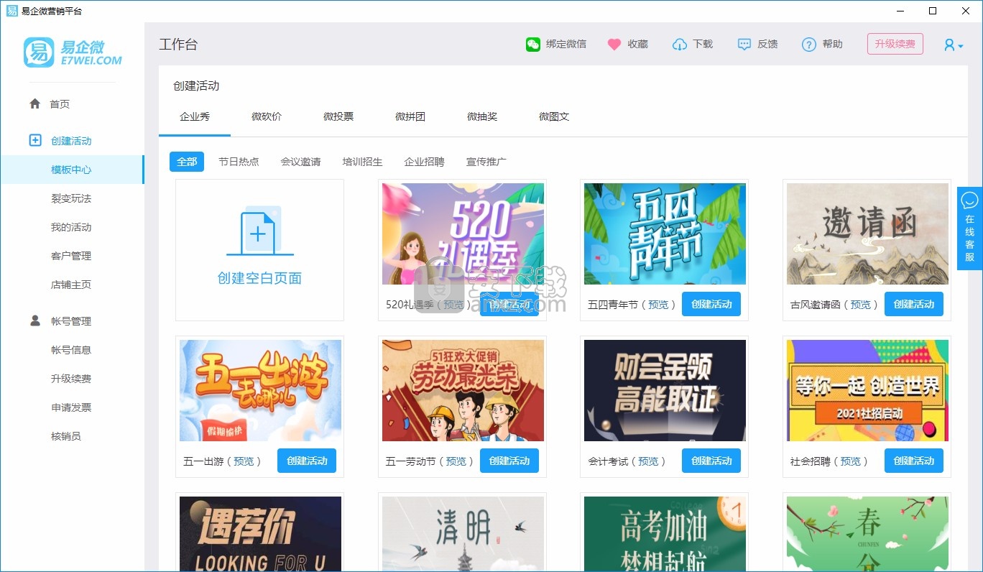
Task: Click the 易企微 logo
Action: tap(73, 52)
